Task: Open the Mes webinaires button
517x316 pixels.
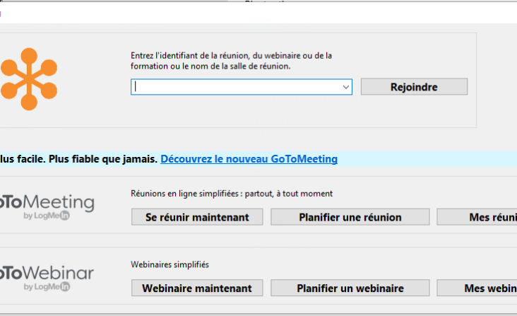Action: (477, 288)
